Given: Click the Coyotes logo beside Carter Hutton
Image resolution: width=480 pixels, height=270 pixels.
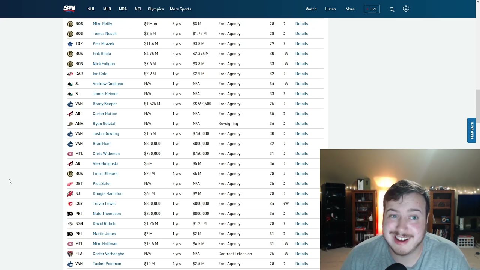Looking at the screenshot, I should (70, 114).
